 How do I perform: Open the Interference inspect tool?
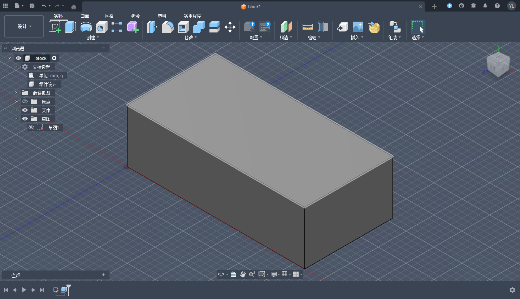323,27
